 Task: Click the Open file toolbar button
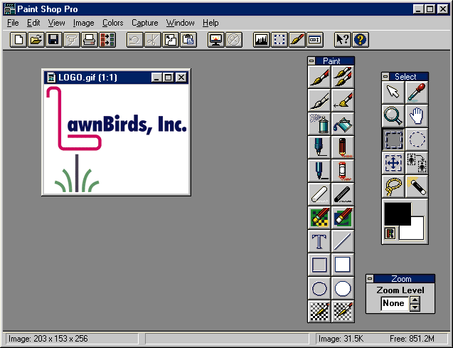[x=36, y=40]
